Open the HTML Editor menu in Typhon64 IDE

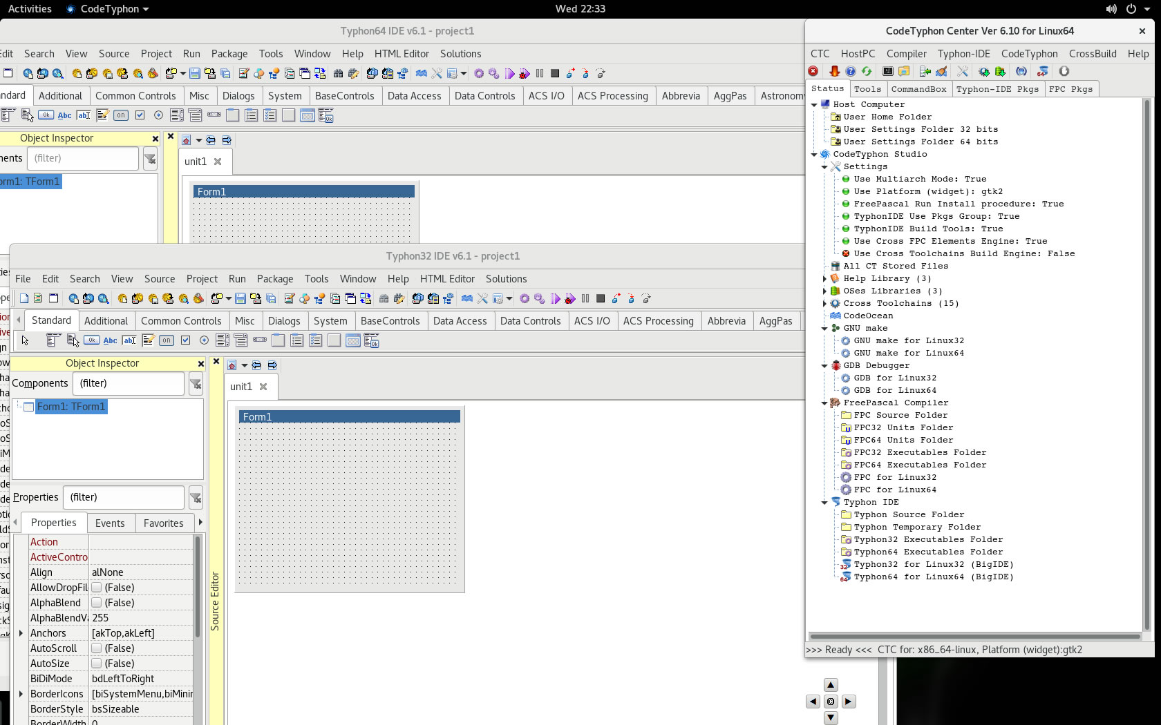coord(402,54)
